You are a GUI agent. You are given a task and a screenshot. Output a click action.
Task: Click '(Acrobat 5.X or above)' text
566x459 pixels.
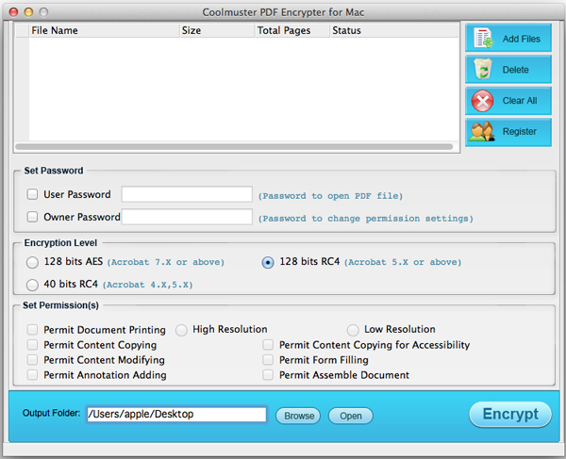click(x=403, y=262)
